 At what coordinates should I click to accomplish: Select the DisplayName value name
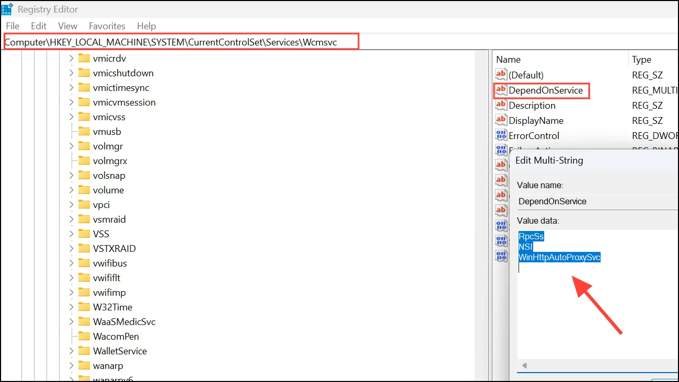(x=536, y=120)
